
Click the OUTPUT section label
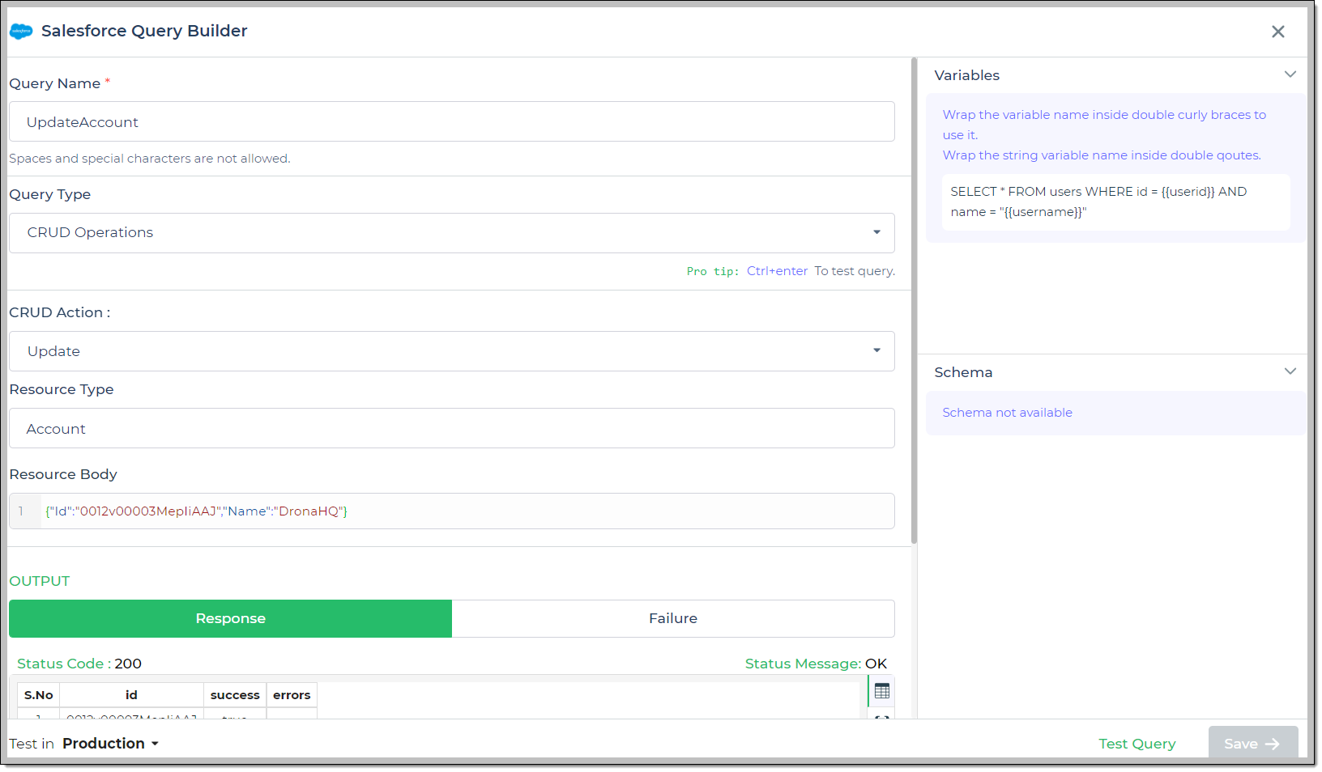(x=40, y=581)
